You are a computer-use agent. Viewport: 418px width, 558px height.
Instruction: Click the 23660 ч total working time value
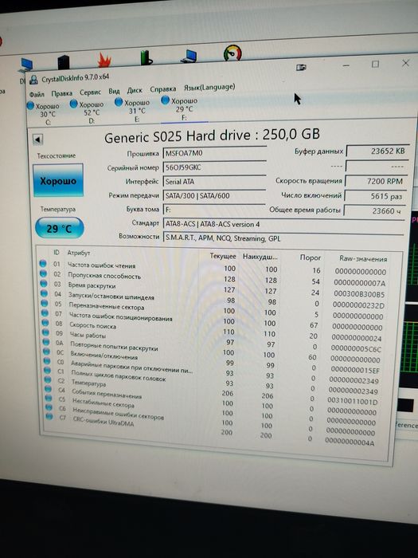374,210
